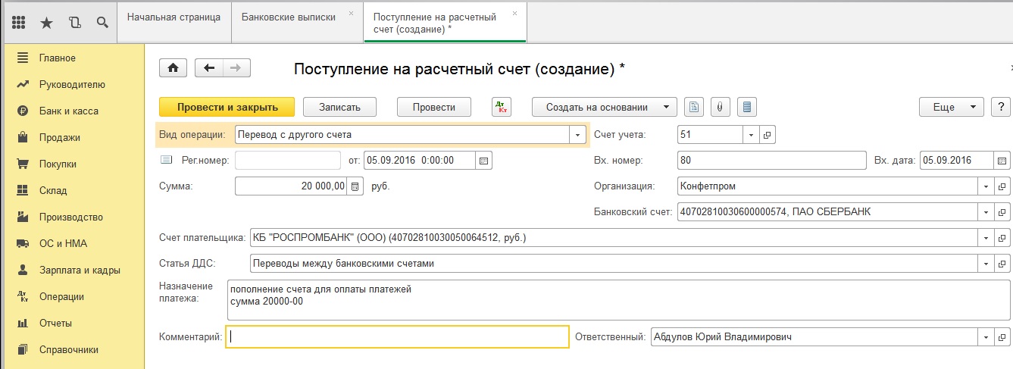The width and height of the screenshot is (1013, 369).
Task: Expand the Вид операции dropdown
Action: click(579, 135)
